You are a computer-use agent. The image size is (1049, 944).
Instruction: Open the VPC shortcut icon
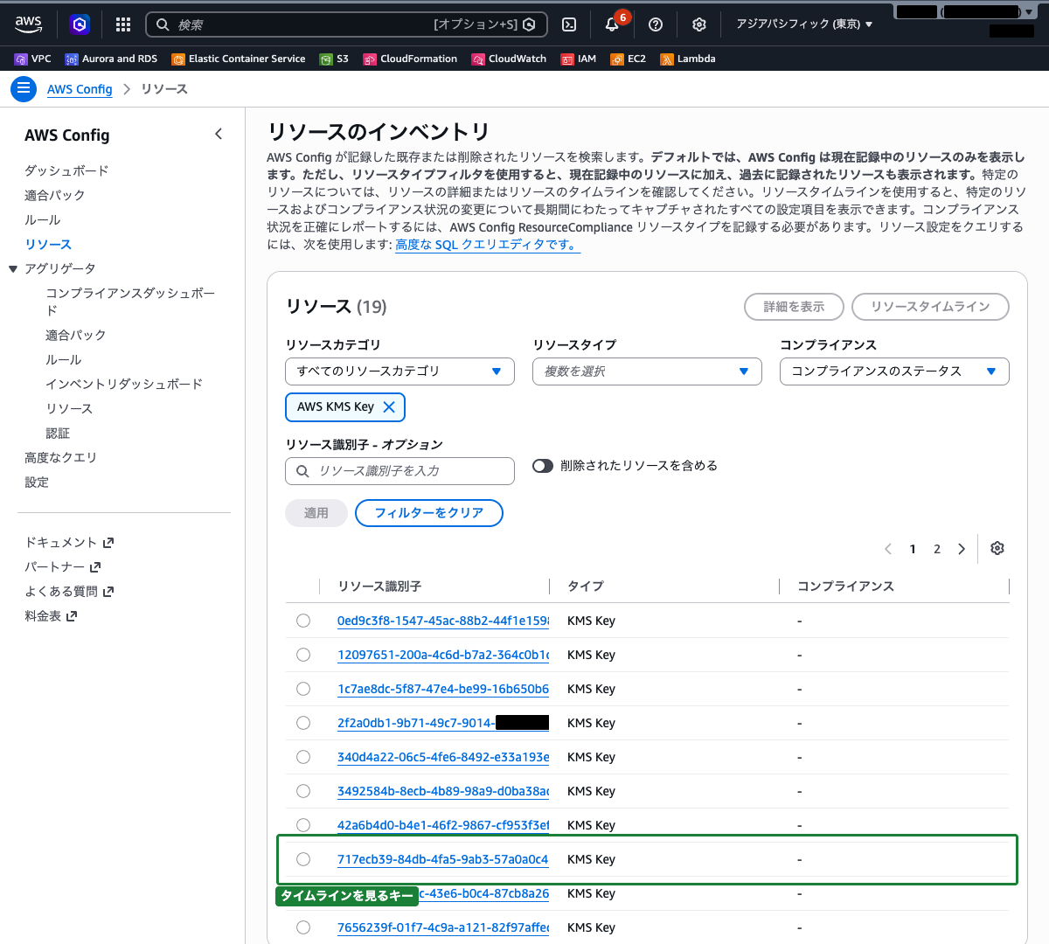pyautogui.click(x=21, y=59)
